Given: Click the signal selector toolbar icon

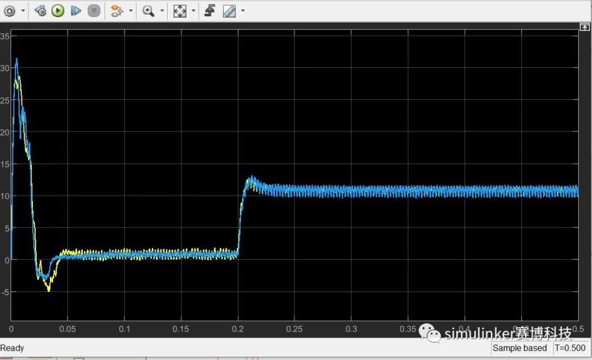Looking at the screenshot, I should (117, 11).
